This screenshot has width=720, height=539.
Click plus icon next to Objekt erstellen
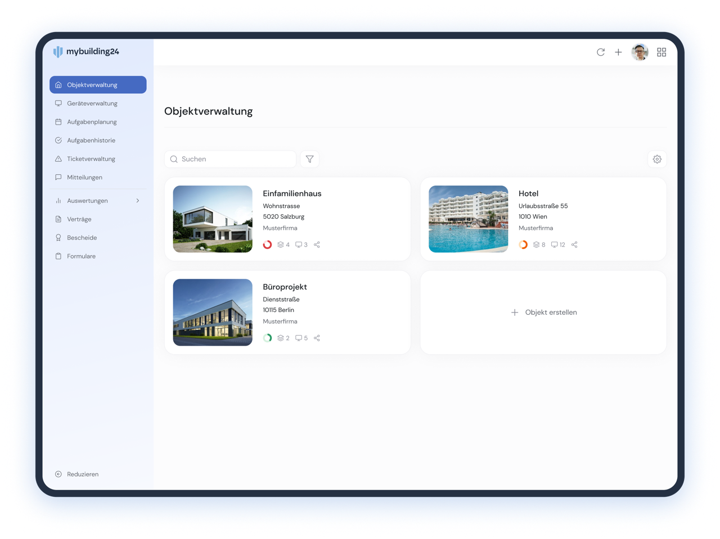coord(515,312)
